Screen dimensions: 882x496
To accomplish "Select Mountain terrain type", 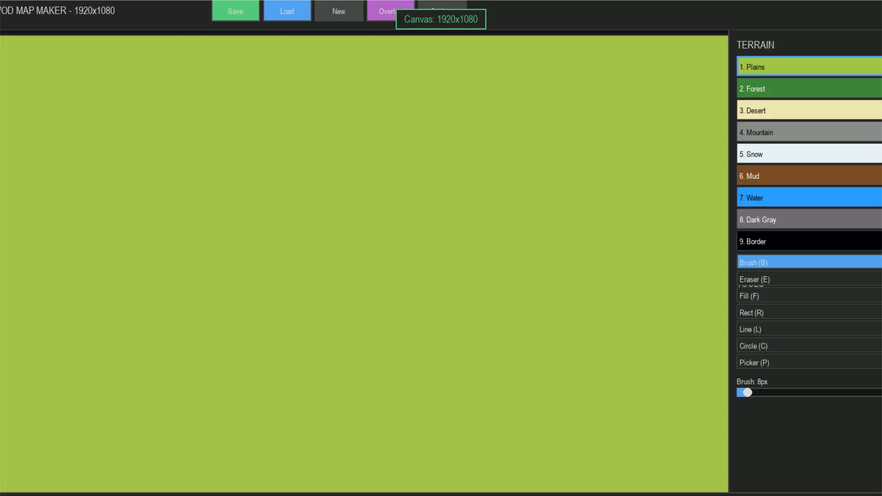I will tap(808, 132).
